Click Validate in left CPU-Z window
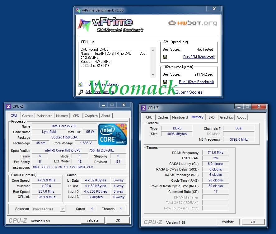Image resolution: width=276 pixels, height=234 pixels. click(93, 220)
